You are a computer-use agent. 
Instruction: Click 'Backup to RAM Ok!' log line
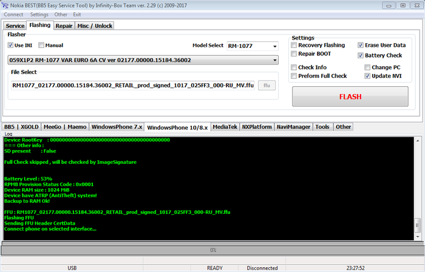[27, 201]
